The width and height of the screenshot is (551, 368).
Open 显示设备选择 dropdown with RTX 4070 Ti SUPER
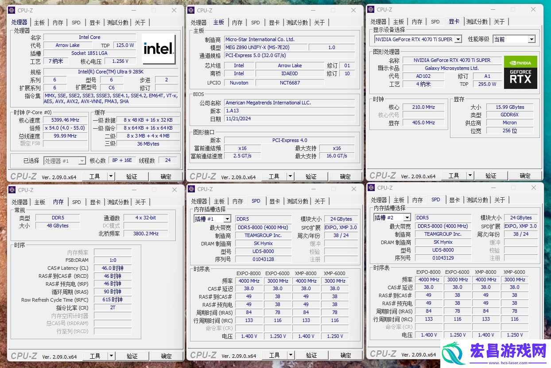[x=418, y=39]
